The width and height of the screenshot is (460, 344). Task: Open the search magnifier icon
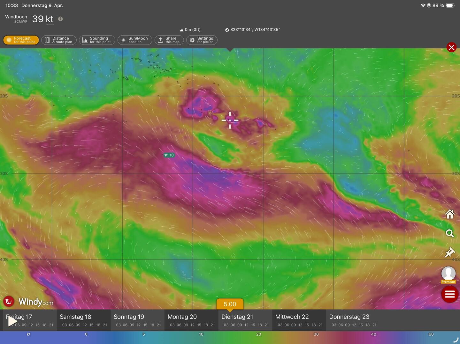[x=450, y=233]
